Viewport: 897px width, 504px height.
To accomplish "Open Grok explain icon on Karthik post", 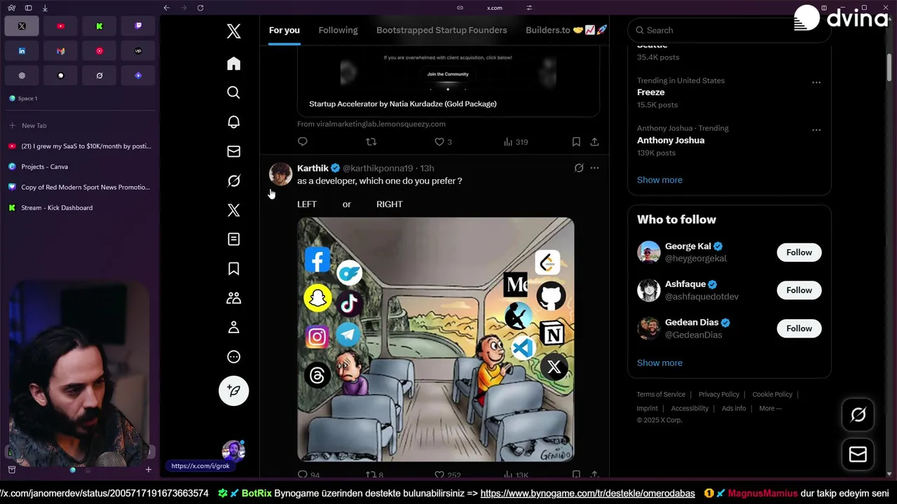I will pyautogui.click(x=579, y=168).
